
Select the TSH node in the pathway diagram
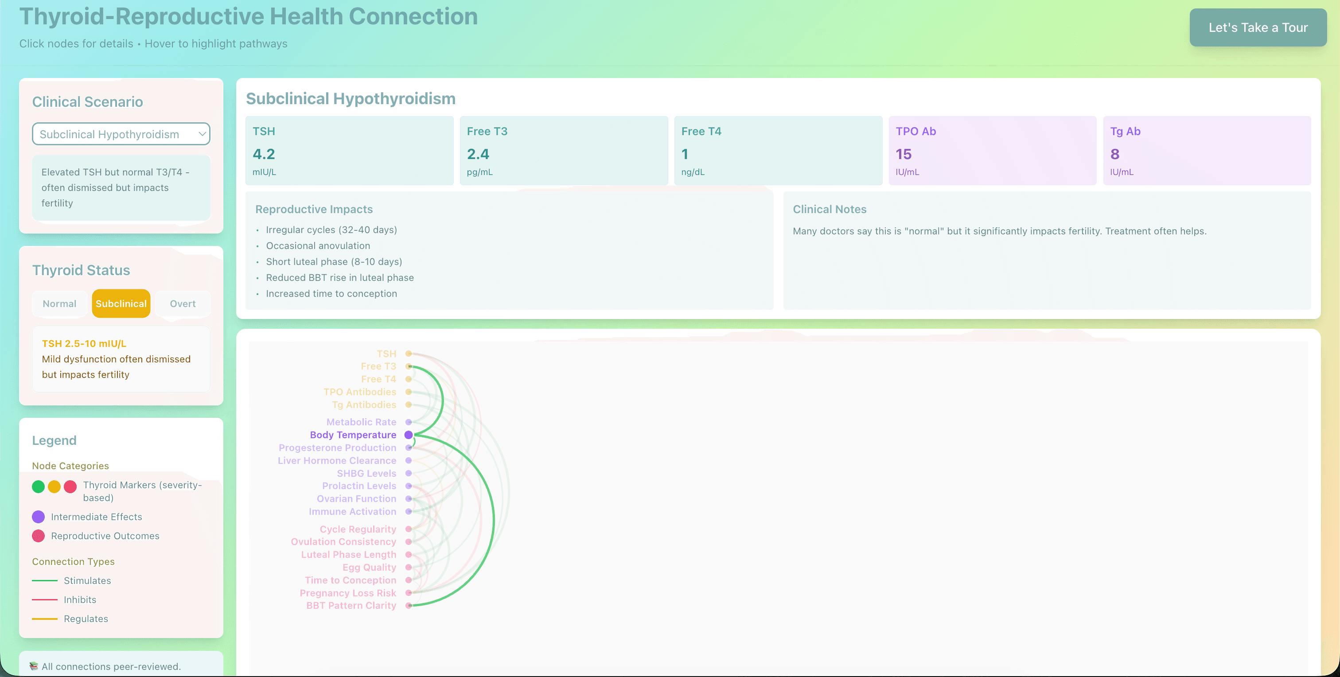(409, 353)
